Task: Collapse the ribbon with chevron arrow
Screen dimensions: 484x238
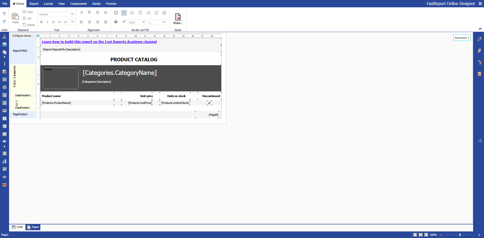Action: point(480,29)
